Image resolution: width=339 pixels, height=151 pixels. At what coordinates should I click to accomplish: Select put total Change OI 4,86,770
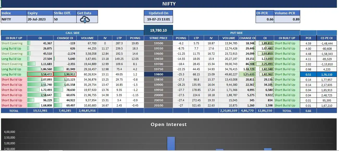coord(247,111)
